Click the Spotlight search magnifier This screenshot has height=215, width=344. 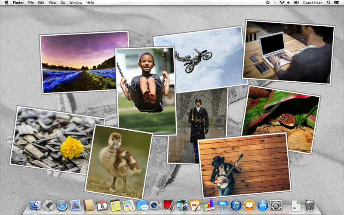pos(329,3)
